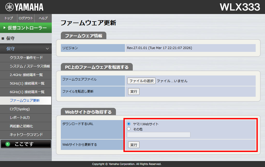This screenshot has height=167, width=265.
Task: Open ログ(Syslog) page
Action: [x=26, y=109]
